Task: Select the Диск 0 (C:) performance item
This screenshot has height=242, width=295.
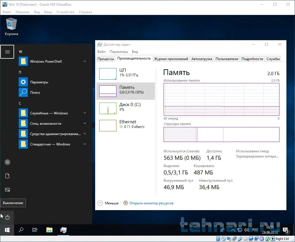Action: point(125,108)
